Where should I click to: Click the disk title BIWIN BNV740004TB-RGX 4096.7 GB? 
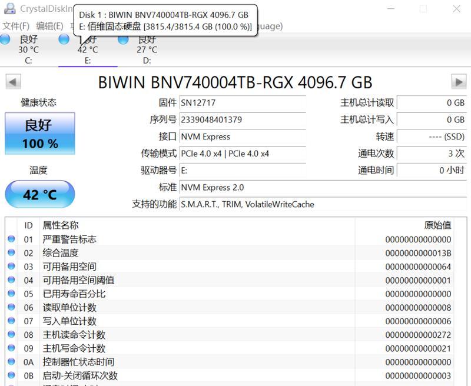click(235, 82)
